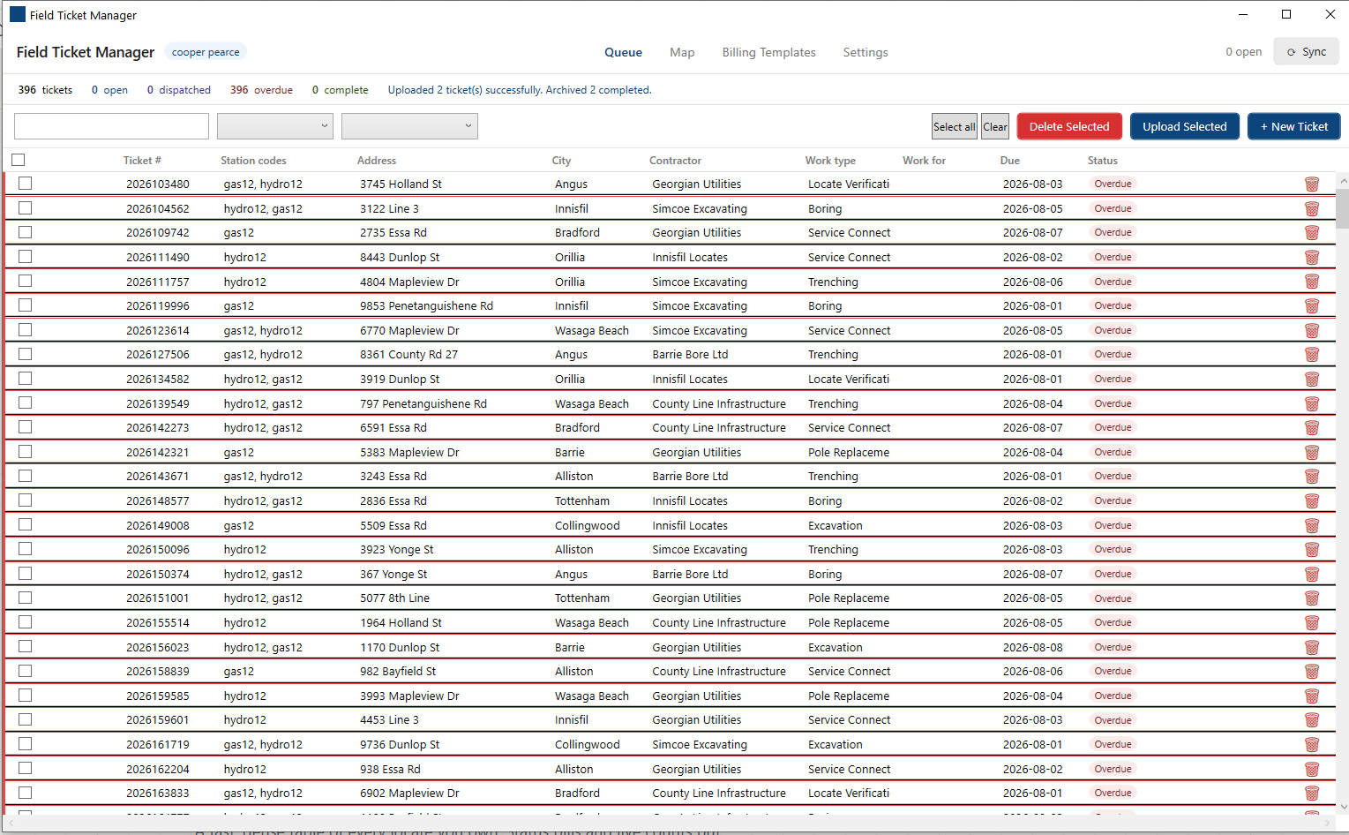Click the Clear button

[995, 126]
